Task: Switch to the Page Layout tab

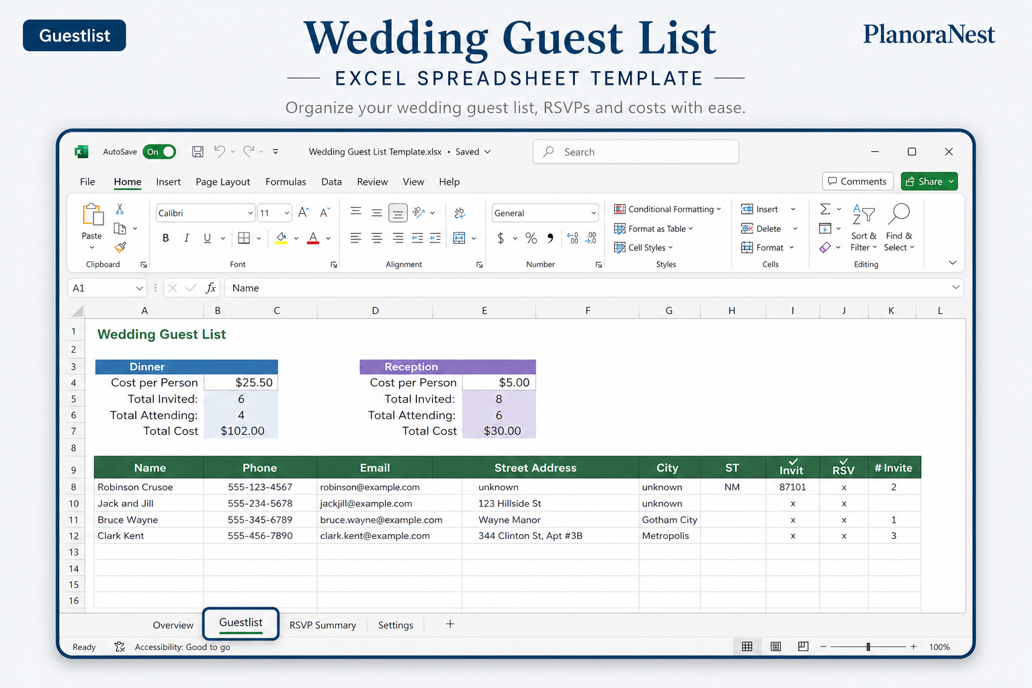Action: click(x=222, y=181)
